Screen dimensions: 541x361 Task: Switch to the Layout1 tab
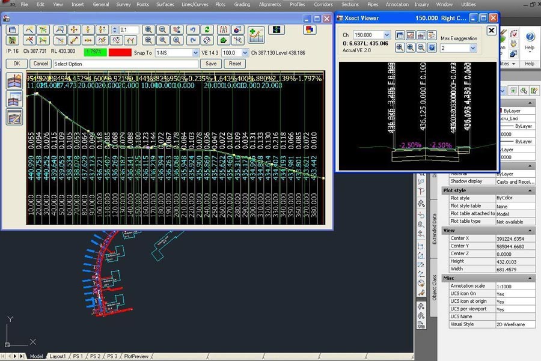[x=58, y=356]
